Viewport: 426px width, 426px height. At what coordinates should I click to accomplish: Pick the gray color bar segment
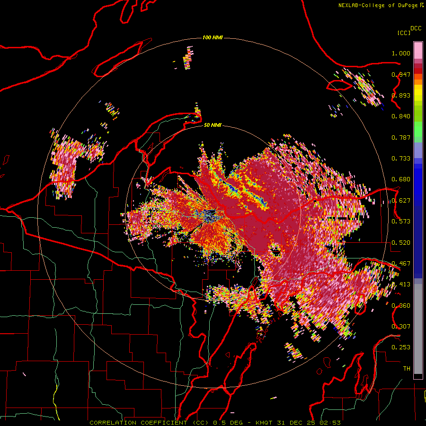pos(418,329)
